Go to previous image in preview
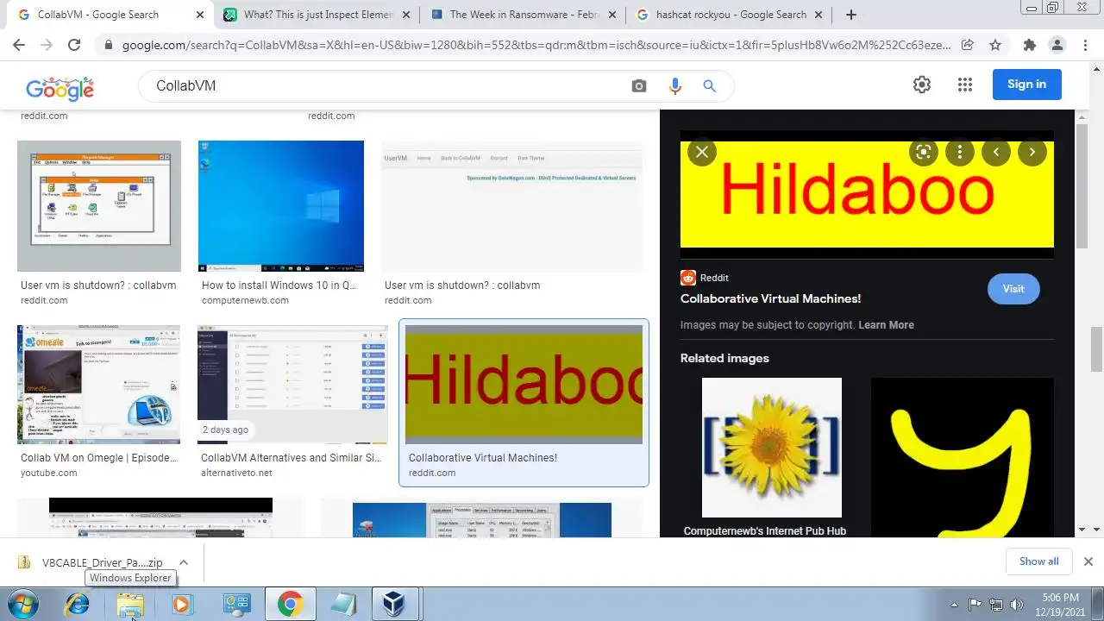This screenshot has height=621, width=1104. (996, 152)
